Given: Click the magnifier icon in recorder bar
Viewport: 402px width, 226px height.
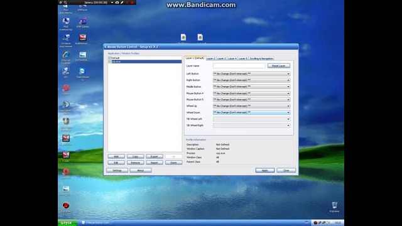Looking at the screenshot, I should (x=65, y=3).
